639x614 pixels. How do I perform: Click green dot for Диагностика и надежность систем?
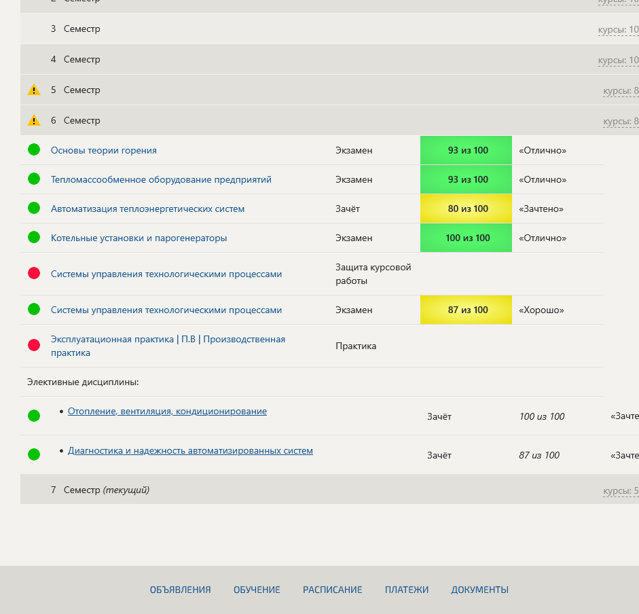pyautogui.click(x=34, y=454)
